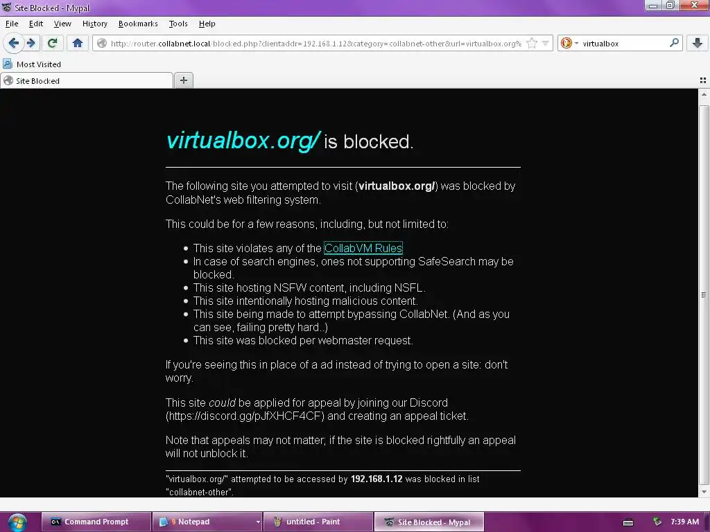
Task: Follow the CollabVM Rules link
Action: (x=363, y=249)
